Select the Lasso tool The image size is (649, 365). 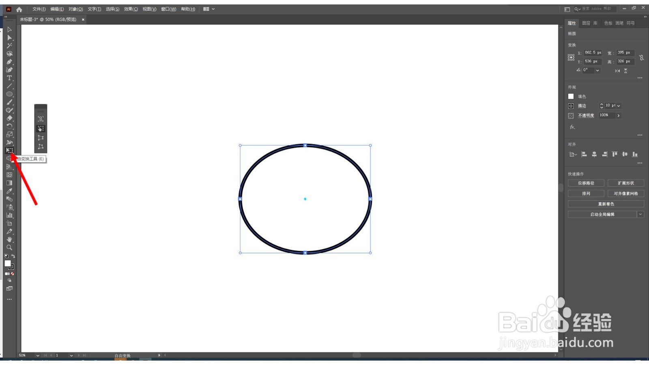pos(9,54)
